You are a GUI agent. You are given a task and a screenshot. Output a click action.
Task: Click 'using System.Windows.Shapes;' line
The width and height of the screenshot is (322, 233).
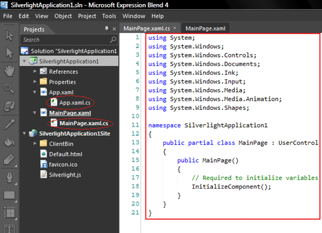point(199,108)
